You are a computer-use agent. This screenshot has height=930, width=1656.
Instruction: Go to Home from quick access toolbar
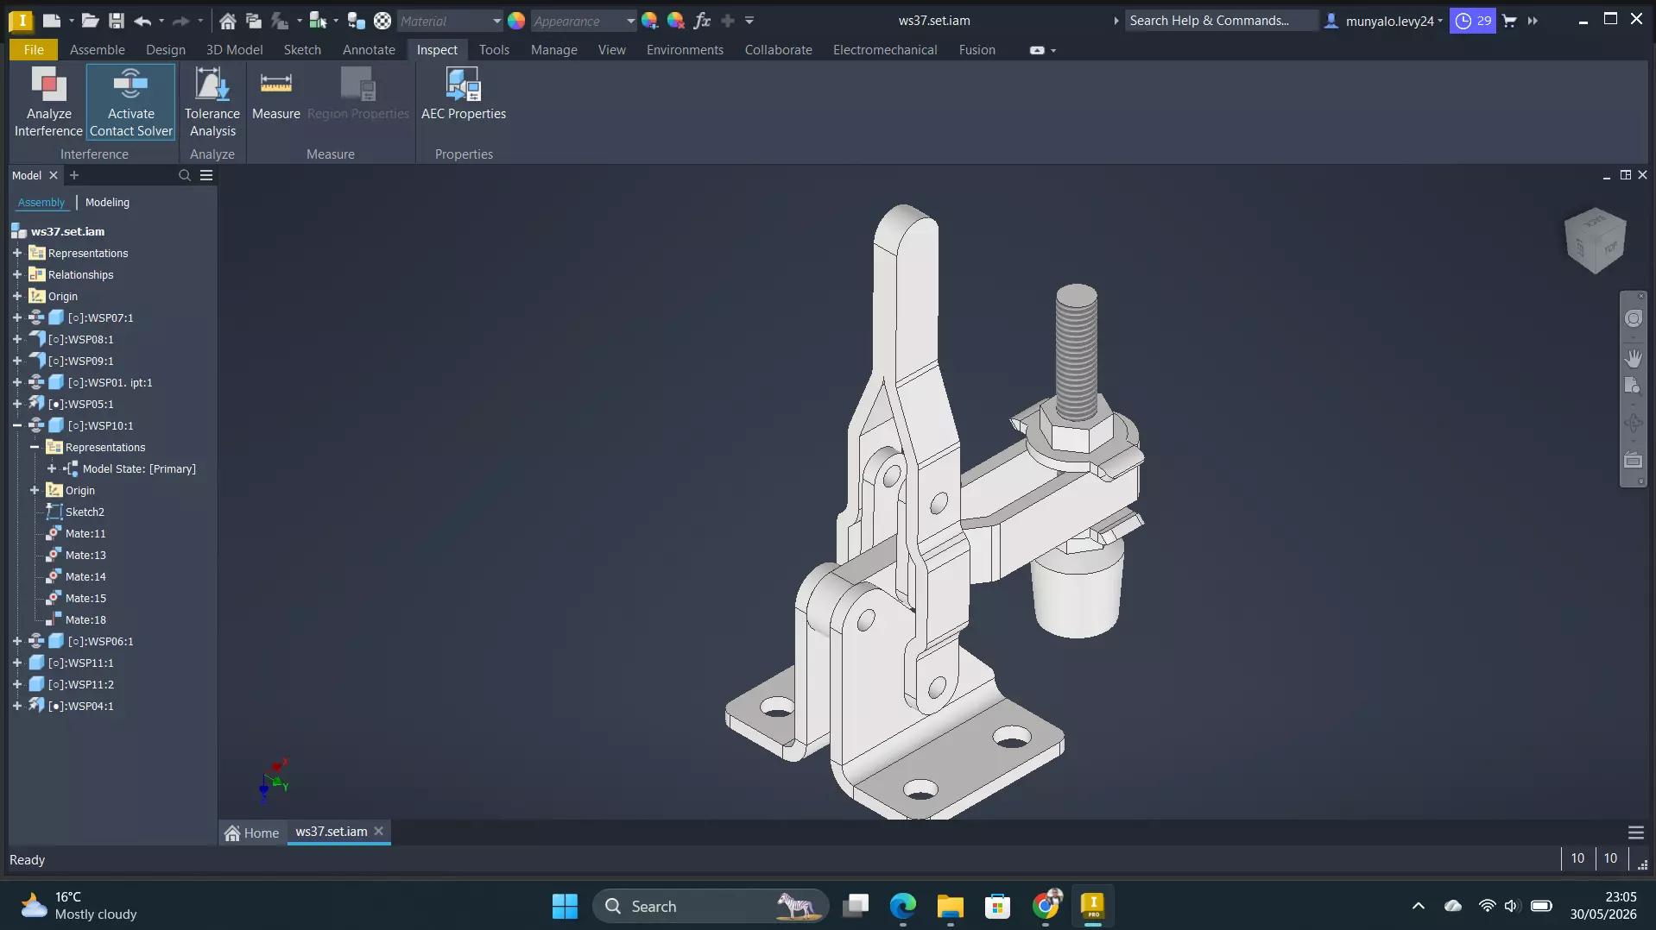point(228,21)
